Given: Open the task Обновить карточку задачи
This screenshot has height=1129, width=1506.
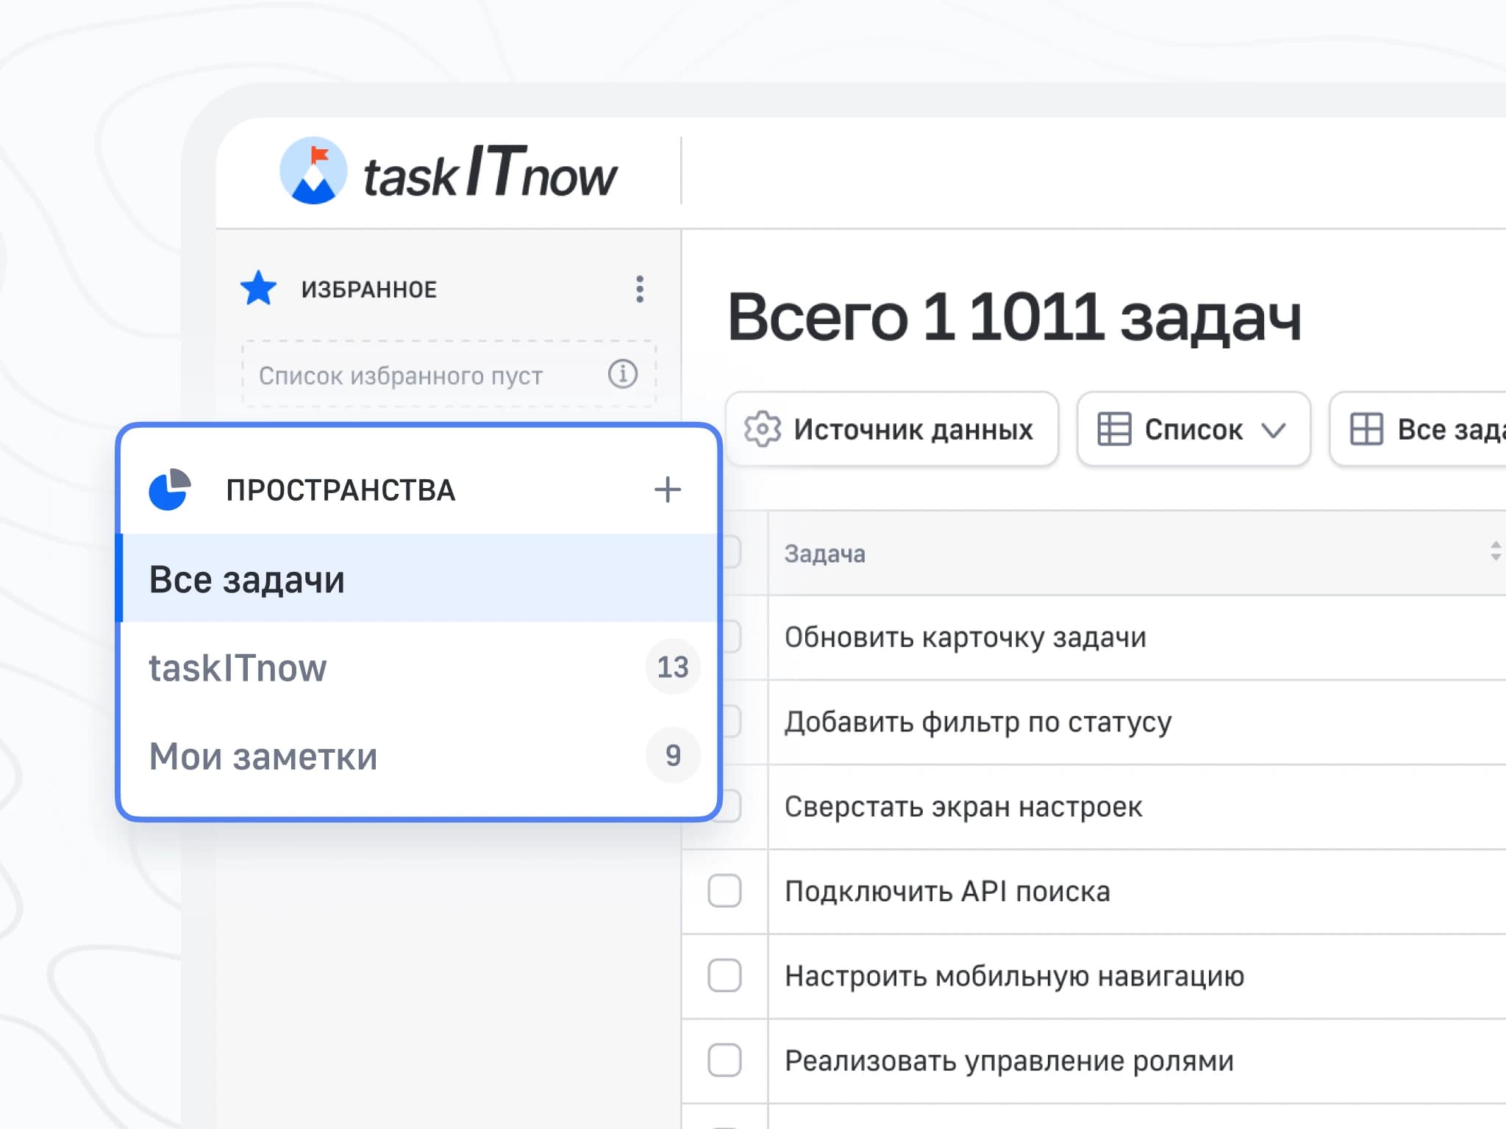Looking at the screenshot, I should click(965, 637).
